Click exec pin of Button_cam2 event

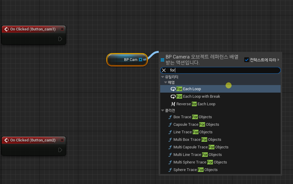coord(60,150)
